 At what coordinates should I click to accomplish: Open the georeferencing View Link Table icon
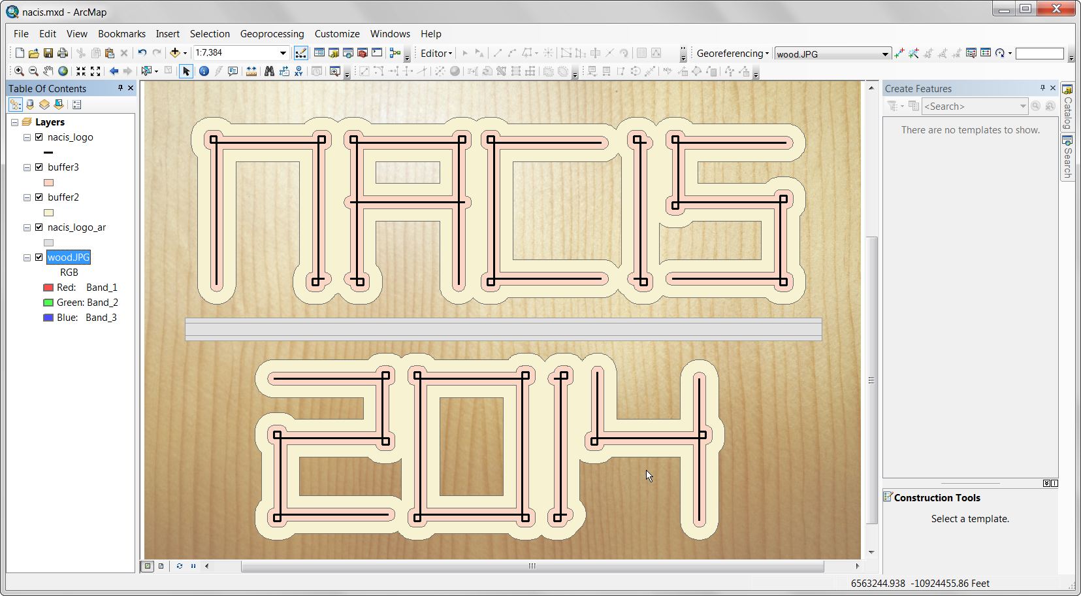click(x=986, y=54)
